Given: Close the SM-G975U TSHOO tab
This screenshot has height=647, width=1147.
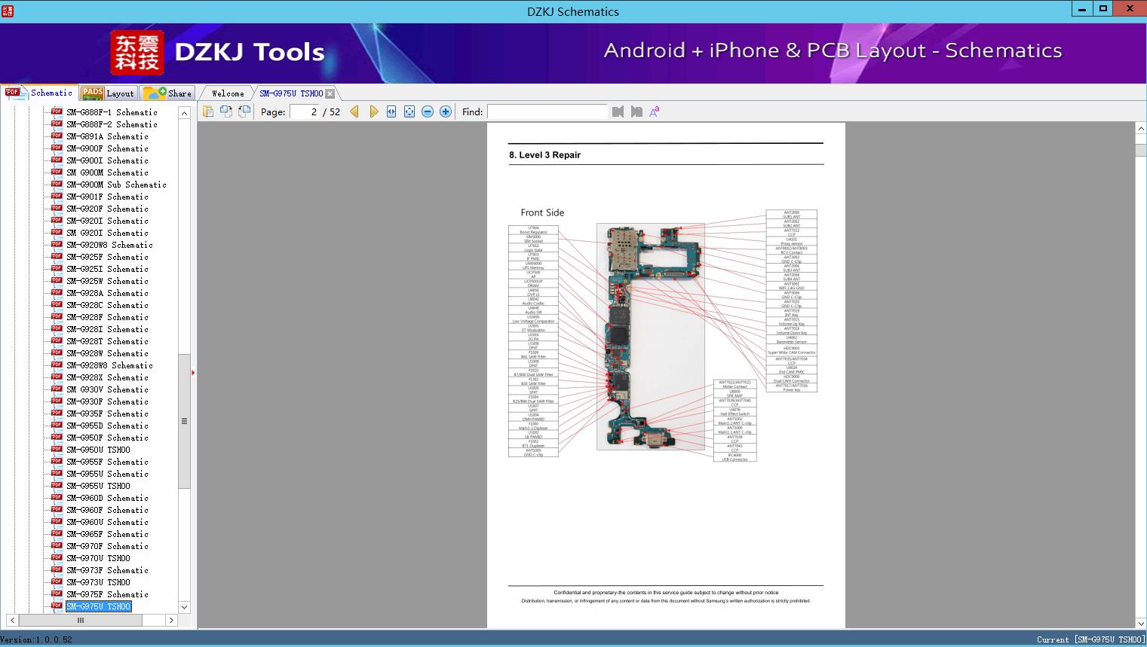Looking at the screenshot, I should [330, 93].
